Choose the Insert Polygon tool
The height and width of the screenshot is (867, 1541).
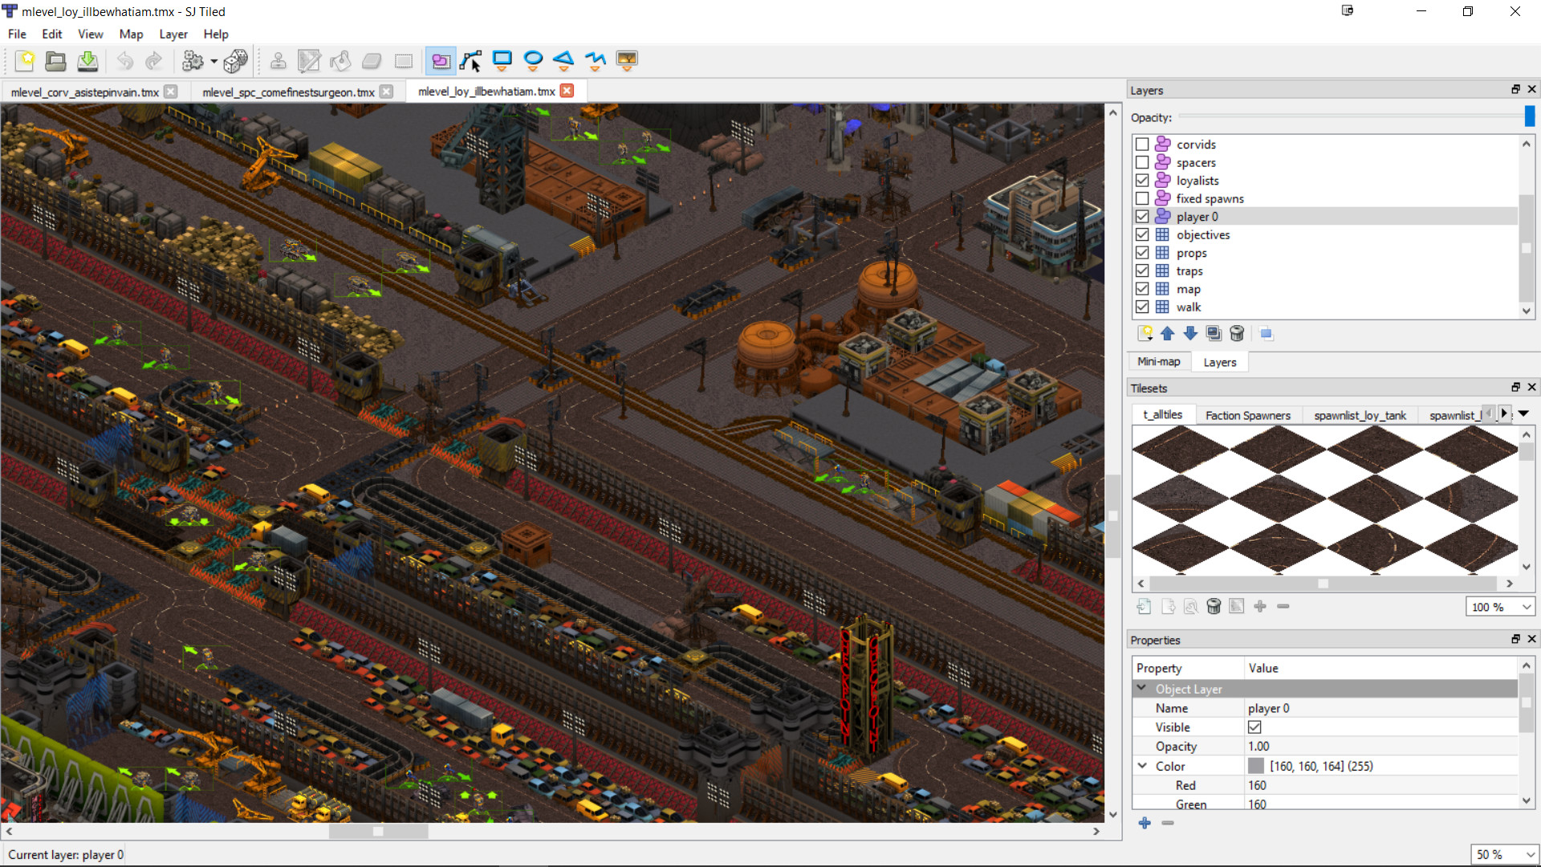pos(563,60)
